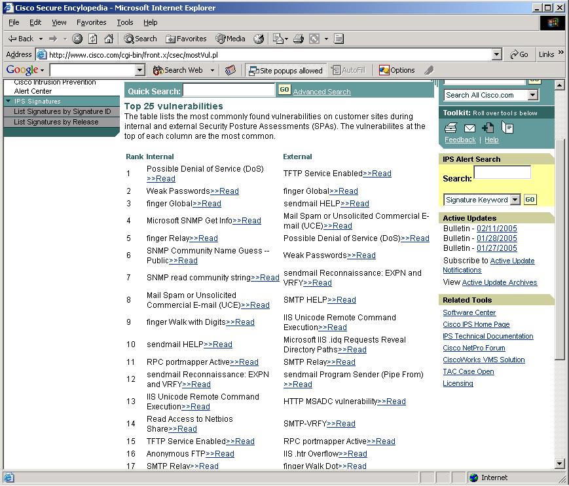Open Active Update Archives link
Screen dimensions: 569x486
tap(500, 282)
